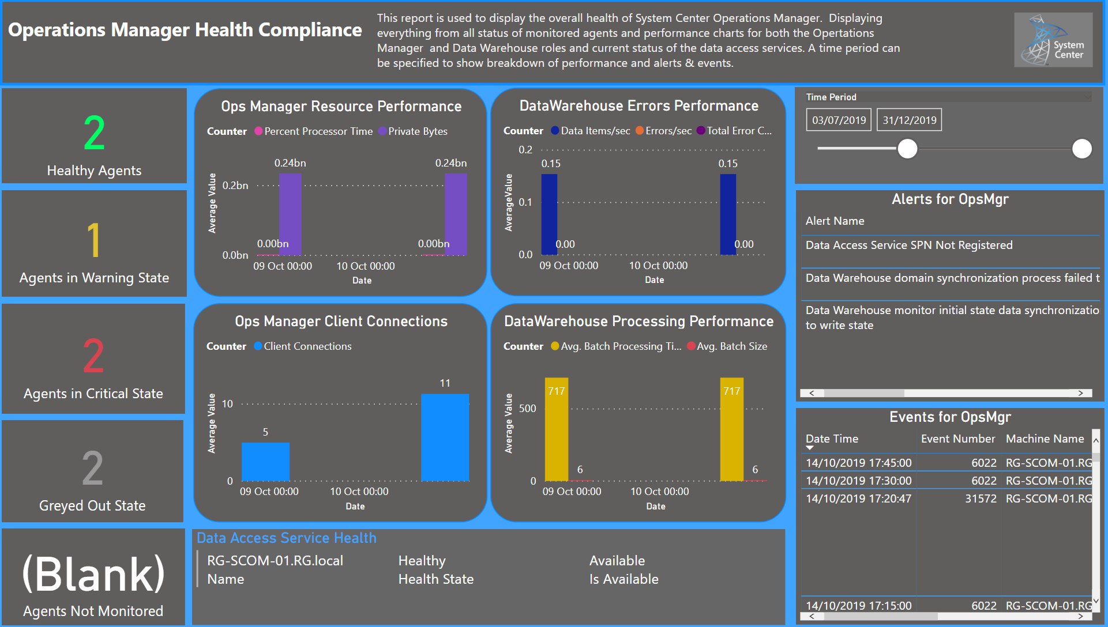Click the end date field 31/12/2019
Image resolution: width=1108 pixels, height=627 pixels.
909,120
